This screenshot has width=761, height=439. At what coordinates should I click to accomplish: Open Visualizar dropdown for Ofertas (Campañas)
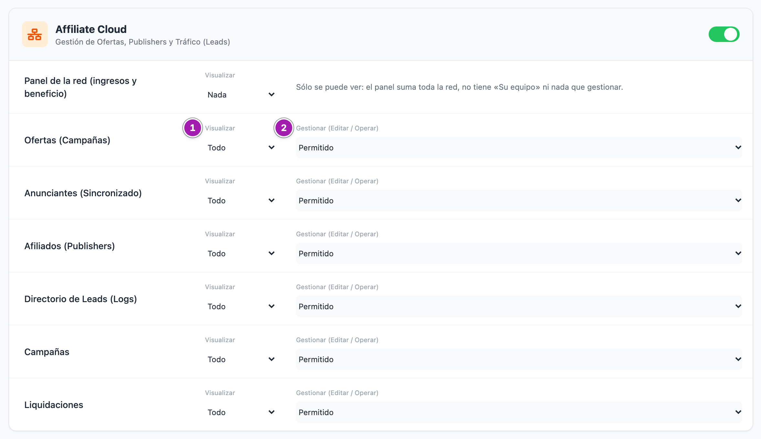click(241, 148)
